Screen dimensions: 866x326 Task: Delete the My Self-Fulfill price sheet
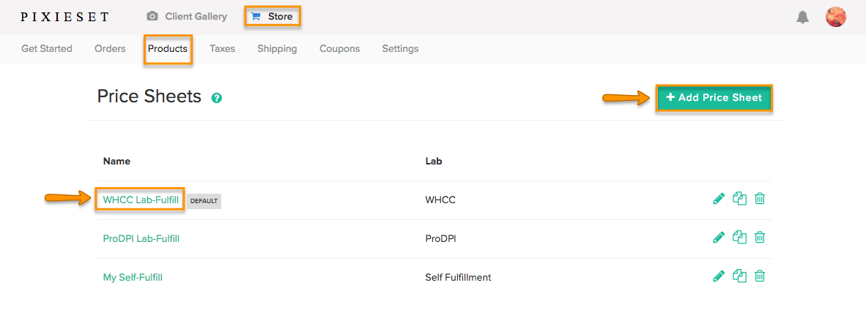760,276
